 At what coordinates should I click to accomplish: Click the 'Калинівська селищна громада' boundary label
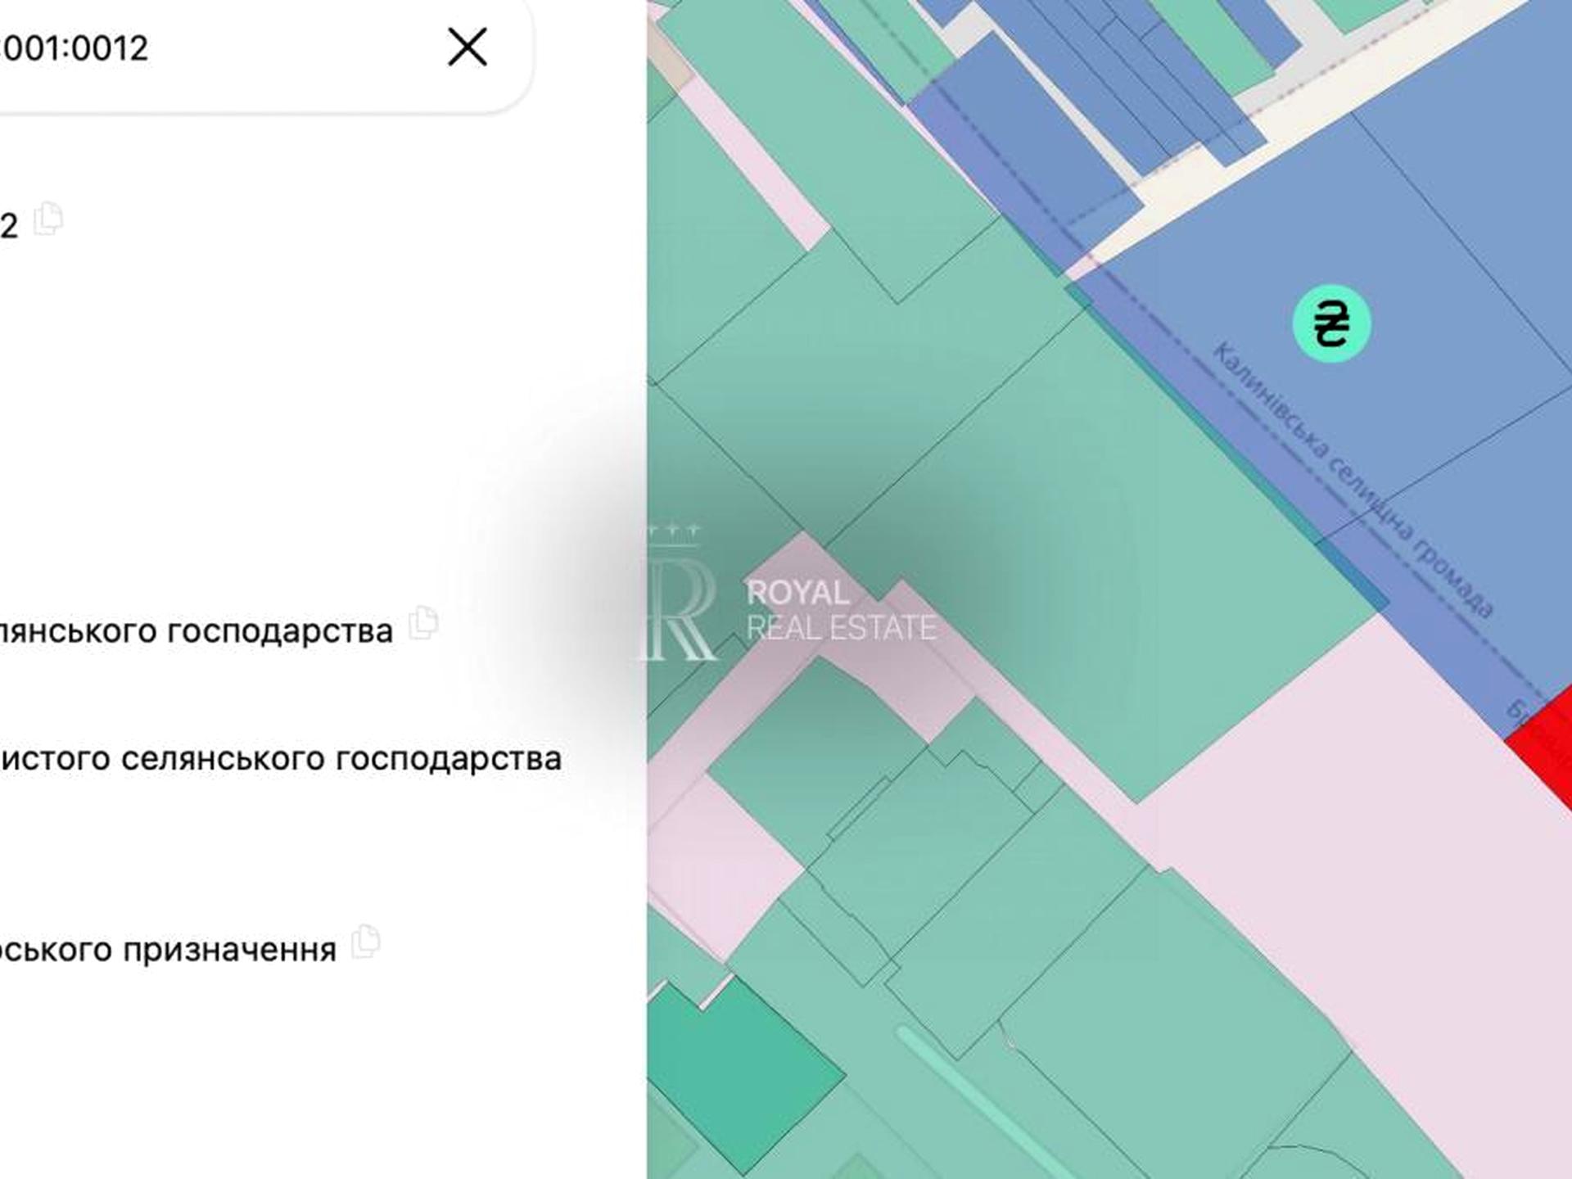[1353, 481]
